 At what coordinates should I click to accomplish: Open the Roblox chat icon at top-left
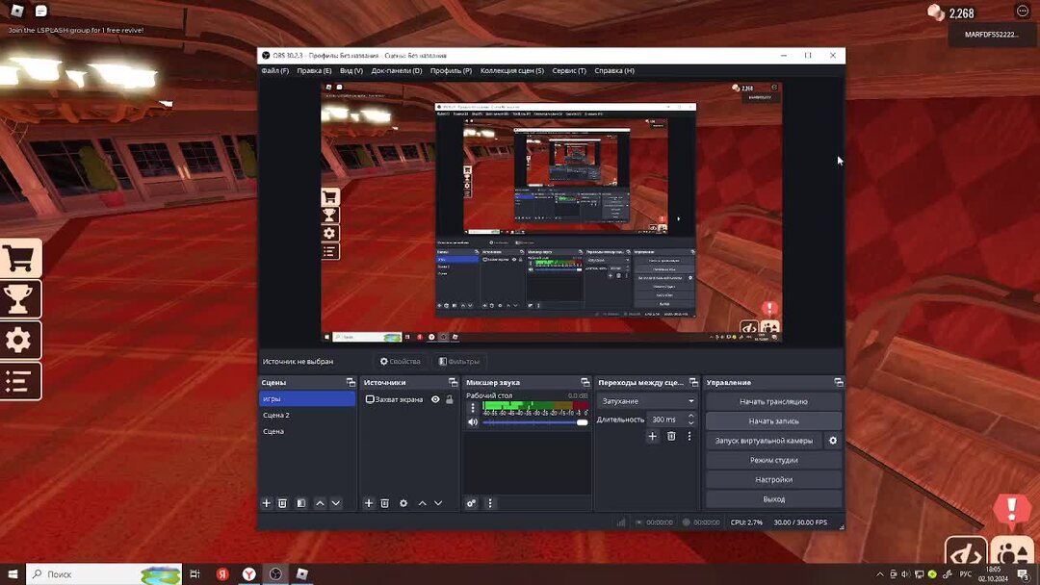point(41,11)
